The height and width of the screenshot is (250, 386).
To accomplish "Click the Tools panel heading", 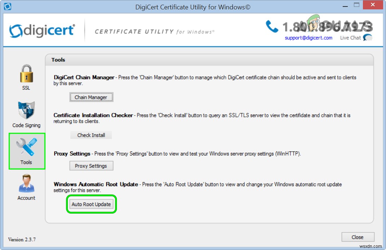I will 58,60.
